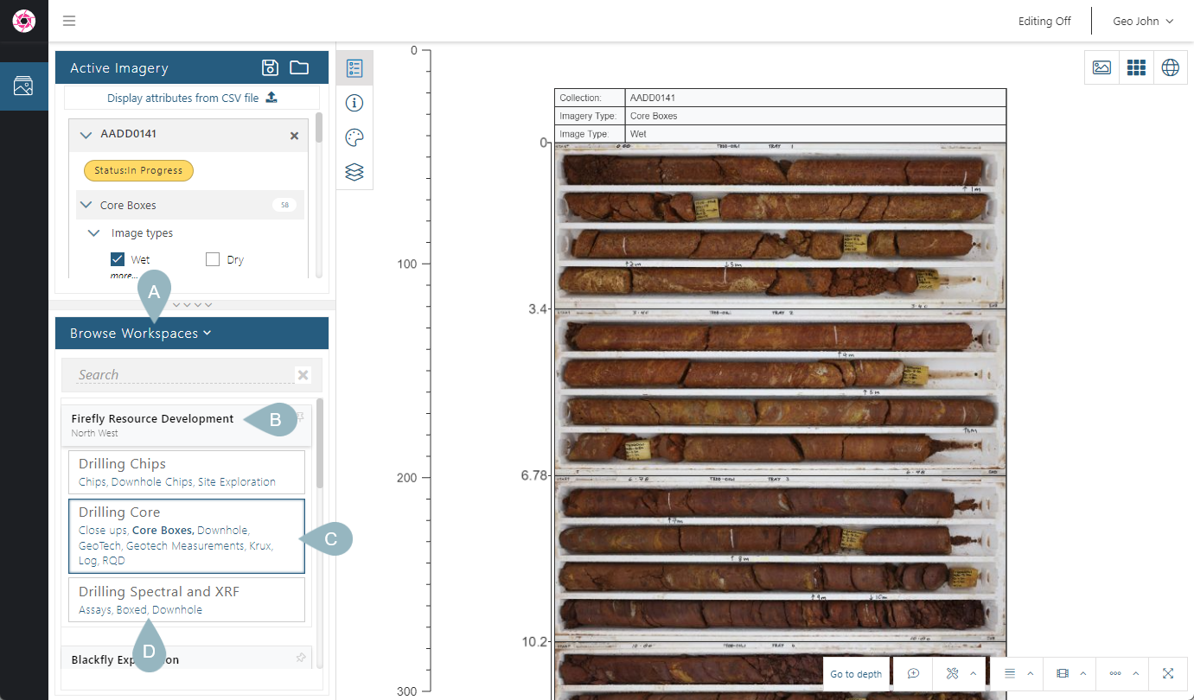Click the three-dots more options icon
Screen dimensions: 1194x700
(x=1115, y=673)
